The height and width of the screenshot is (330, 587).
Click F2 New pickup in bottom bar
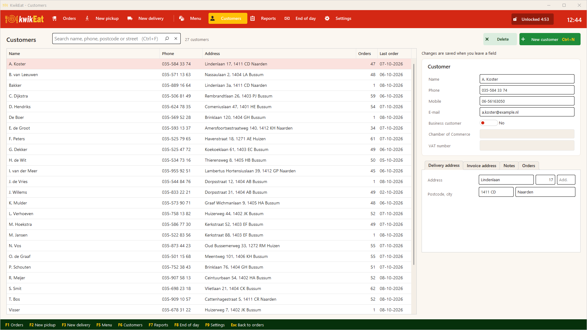coord(42,325)
